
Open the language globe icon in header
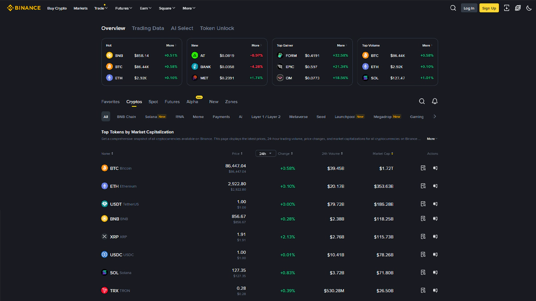(518, 8)
